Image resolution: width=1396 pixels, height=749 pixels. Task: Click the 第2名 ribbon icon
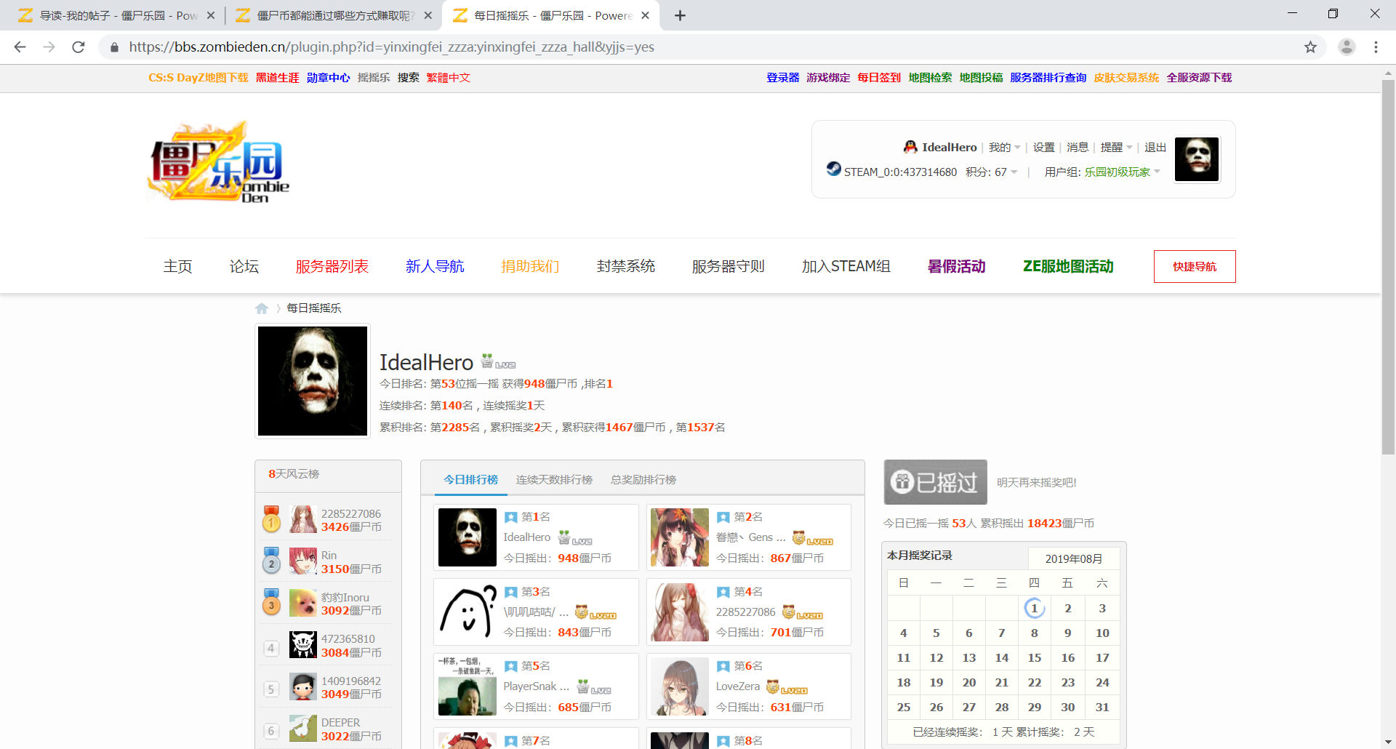(723, 517)
